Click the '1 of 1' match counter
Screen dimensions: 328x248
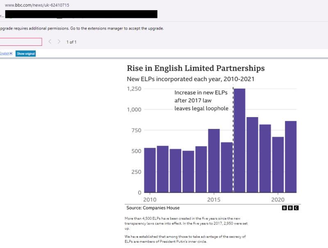click(72, 42)
